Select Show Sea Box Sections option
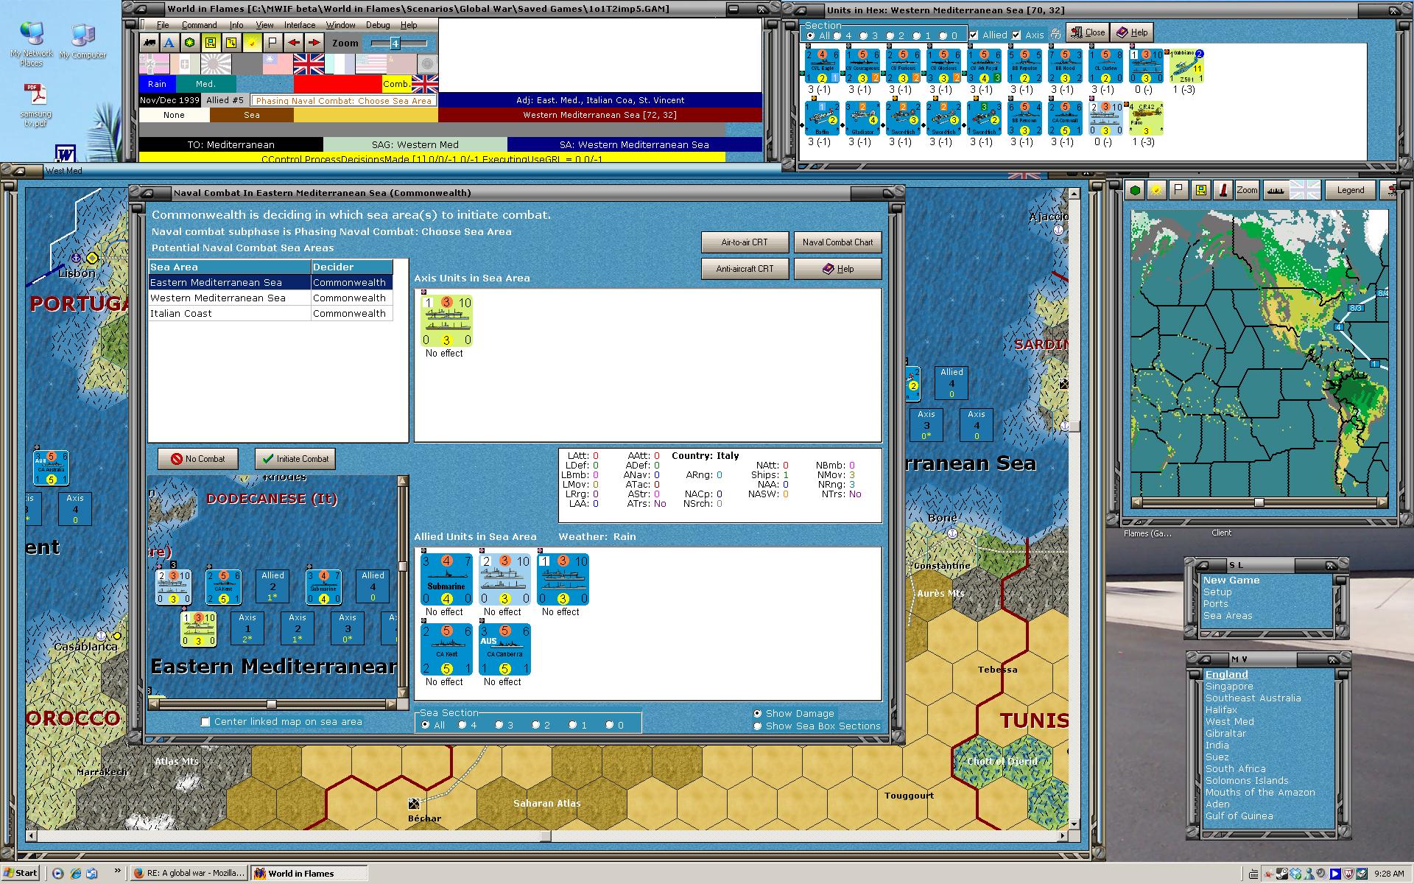The width and height of the screenshot is (1414, 884). pyautogui.click(x=757, y=726)
